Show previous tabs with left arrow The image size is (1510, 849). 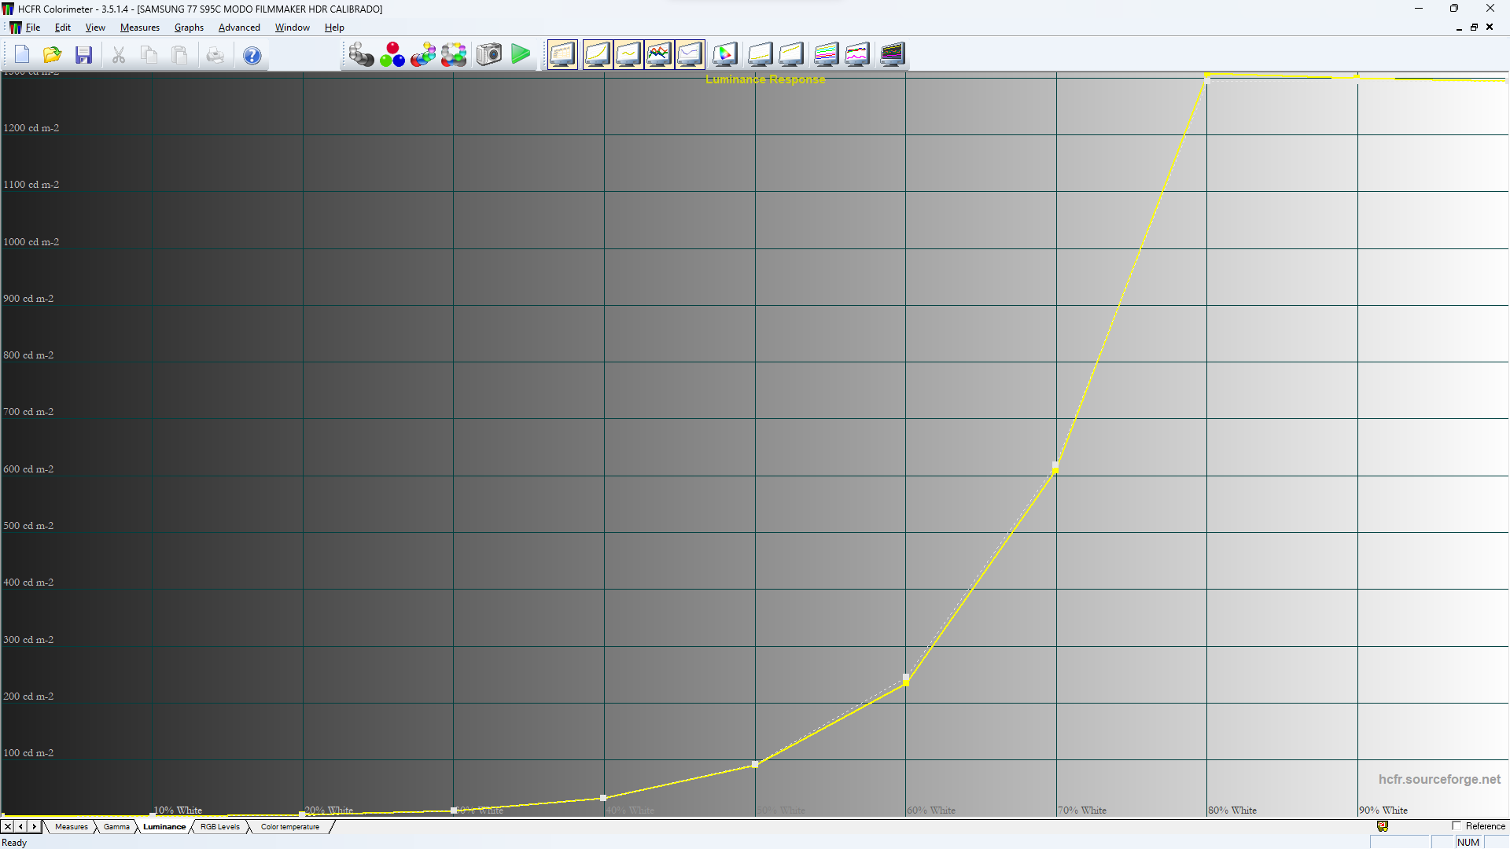[x=20, y=827]
